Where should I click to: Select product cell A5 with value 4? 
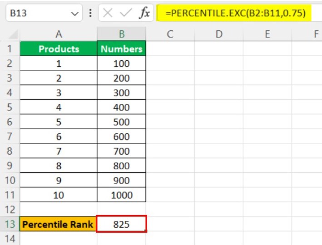pyautogui.click(x=59, y=107)
